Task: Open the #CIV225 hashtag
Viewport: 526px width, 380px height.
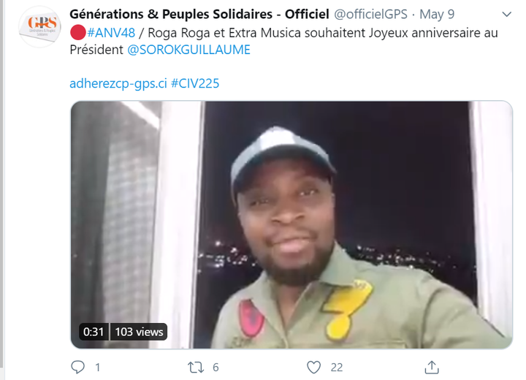Action: click(x=195, y=83)
